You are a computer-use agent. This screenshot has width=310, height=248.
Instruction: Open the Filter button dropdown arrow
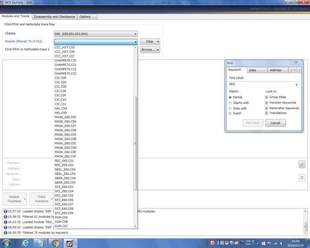point(158,41)
